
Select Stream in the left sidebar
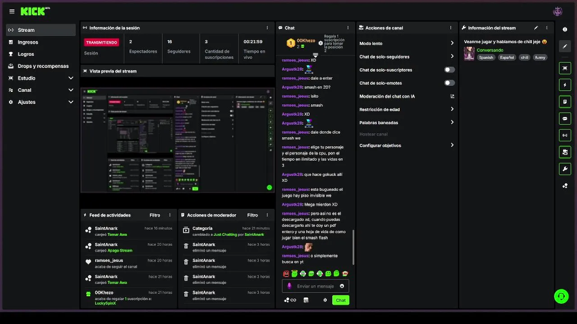(x=41, y=30)
